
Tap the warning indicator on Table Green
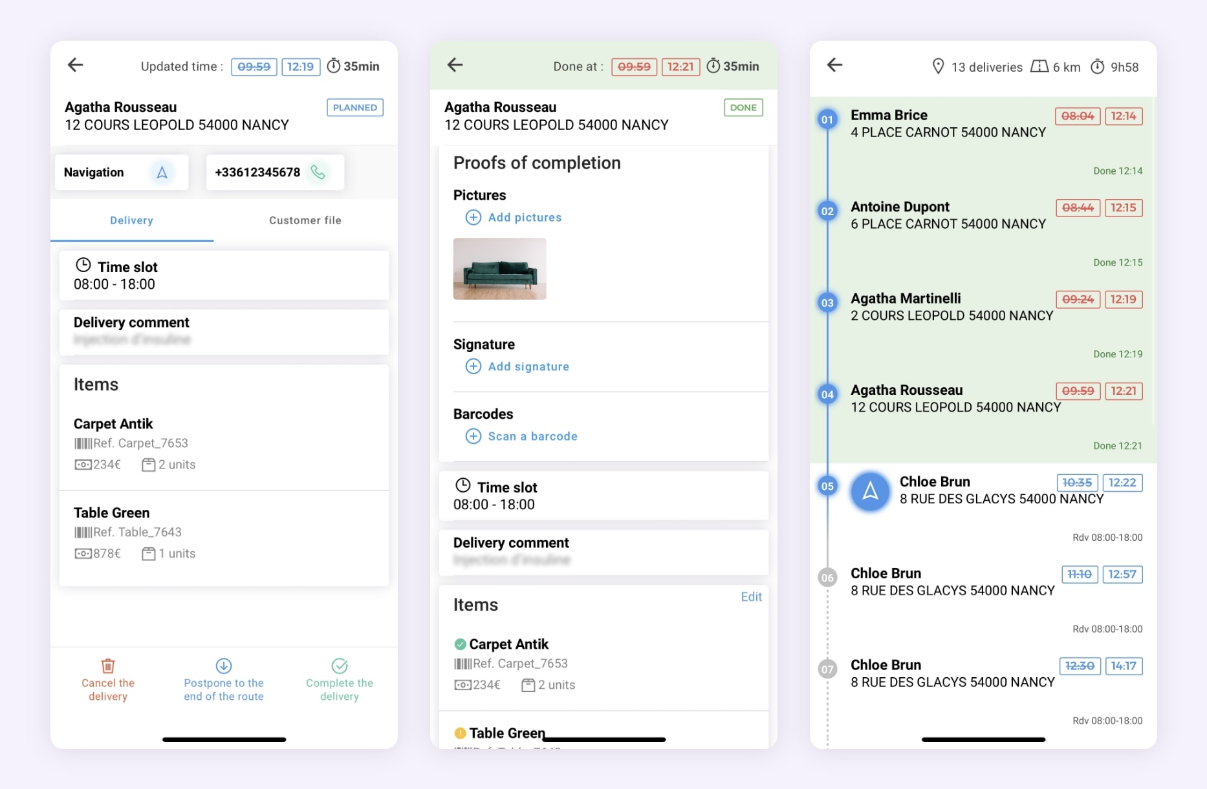tap(460, 733)
